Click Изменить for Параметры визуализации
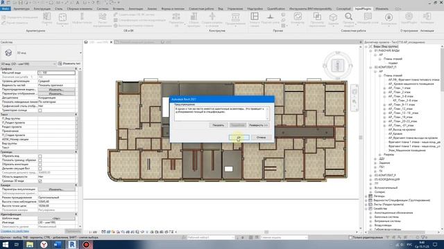444x249 pixels. pos(56,189)
